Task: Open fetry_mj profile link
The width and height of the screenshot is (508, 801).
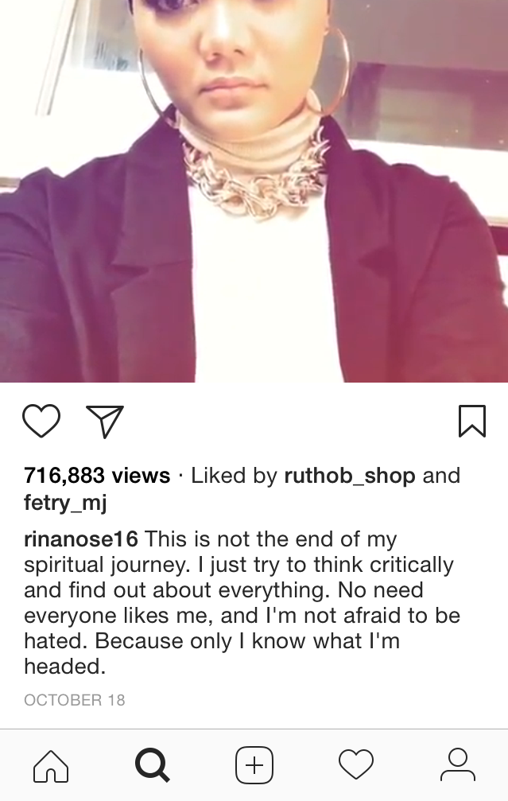Action: coord(65,503)
